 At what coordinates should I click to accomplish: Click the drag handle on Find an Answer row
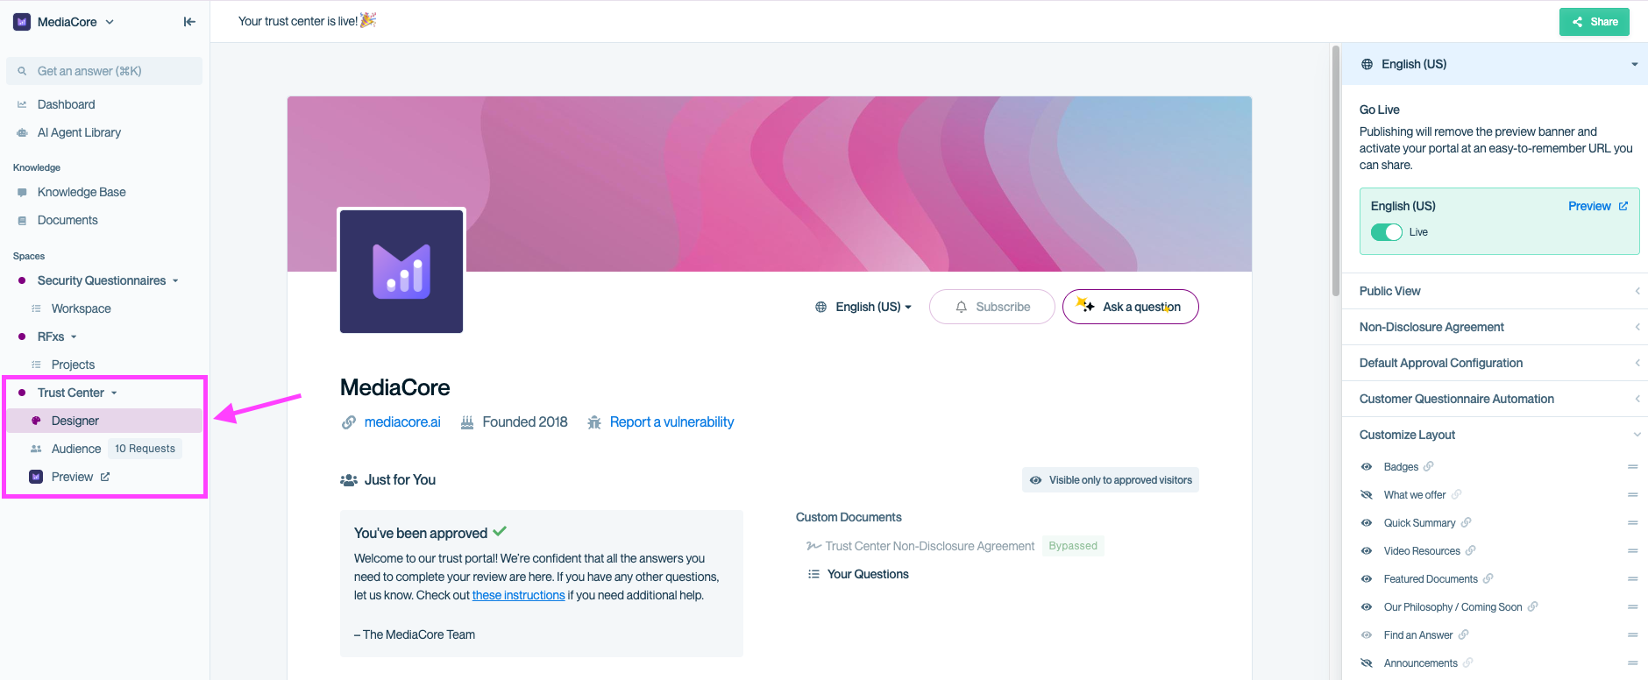(1632, 635)
